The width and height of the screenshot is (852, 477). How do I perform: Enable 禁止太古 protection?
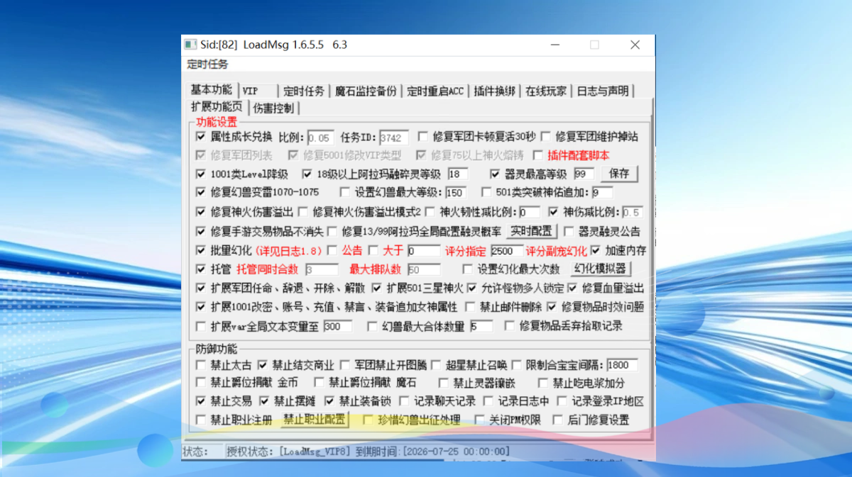coord(201,365)
